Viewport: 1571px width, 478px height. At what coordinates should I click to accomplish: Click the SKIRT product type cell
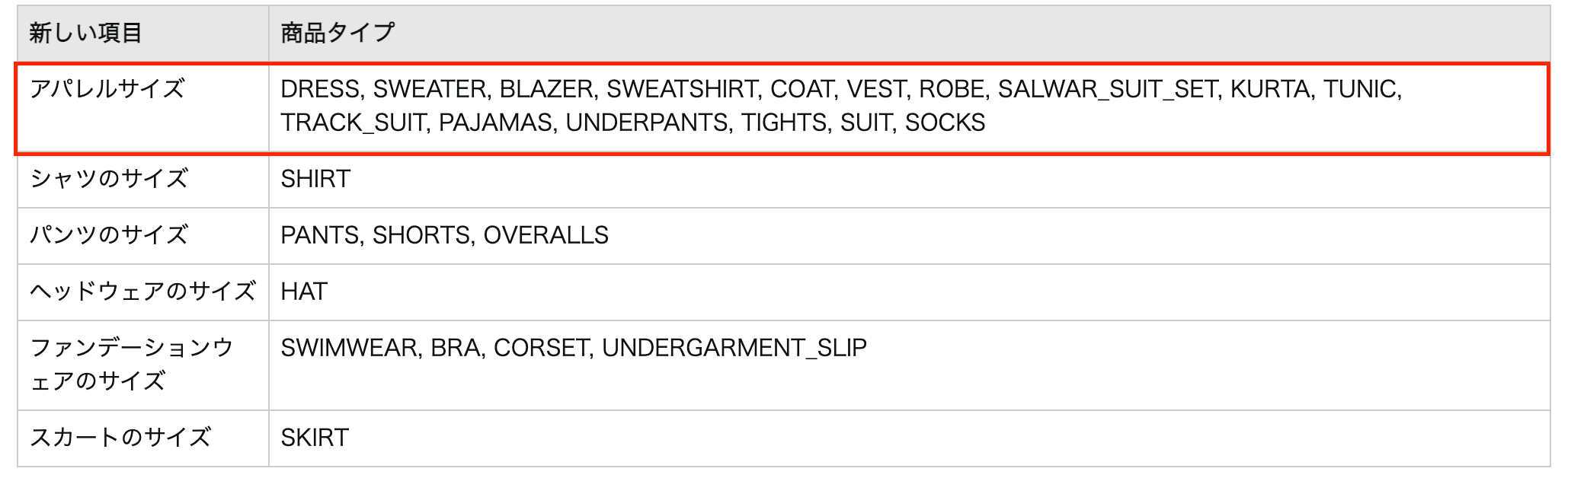pyautogui.click(x=315, y=438)
